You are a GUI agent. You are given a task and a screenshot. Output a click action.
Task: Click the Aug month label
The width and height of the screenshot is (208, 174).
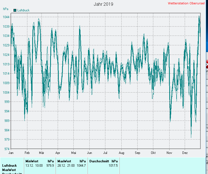pos(121,153)
